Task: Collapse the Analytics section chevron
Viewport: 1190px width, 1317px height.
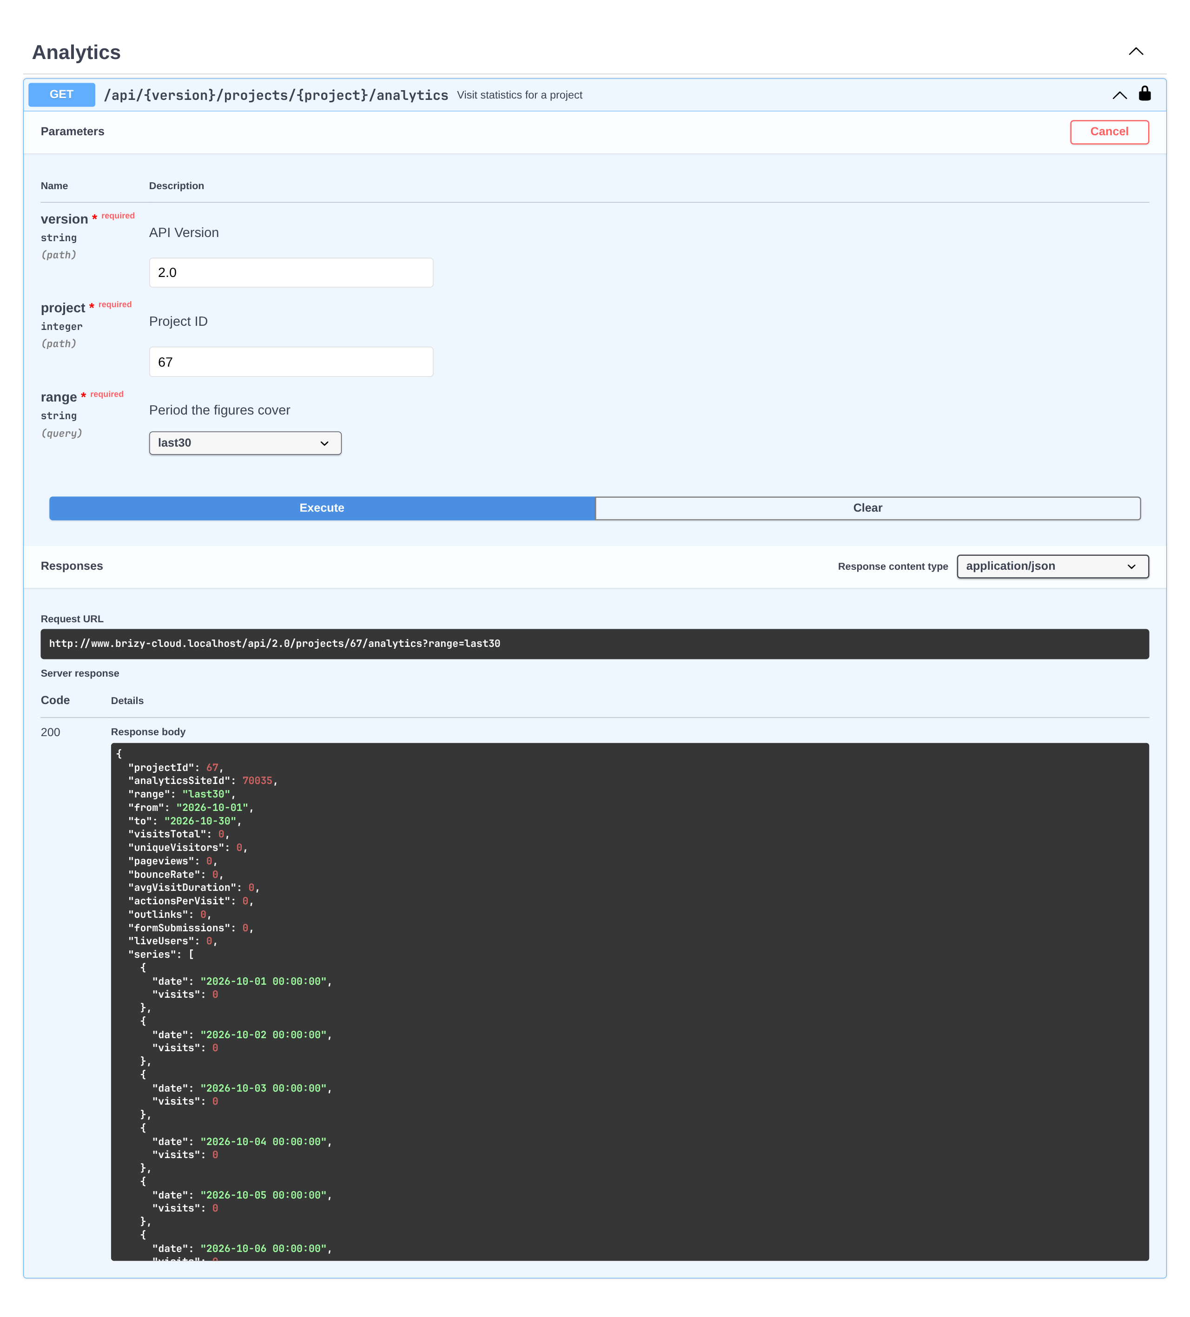Action: 1136,52
